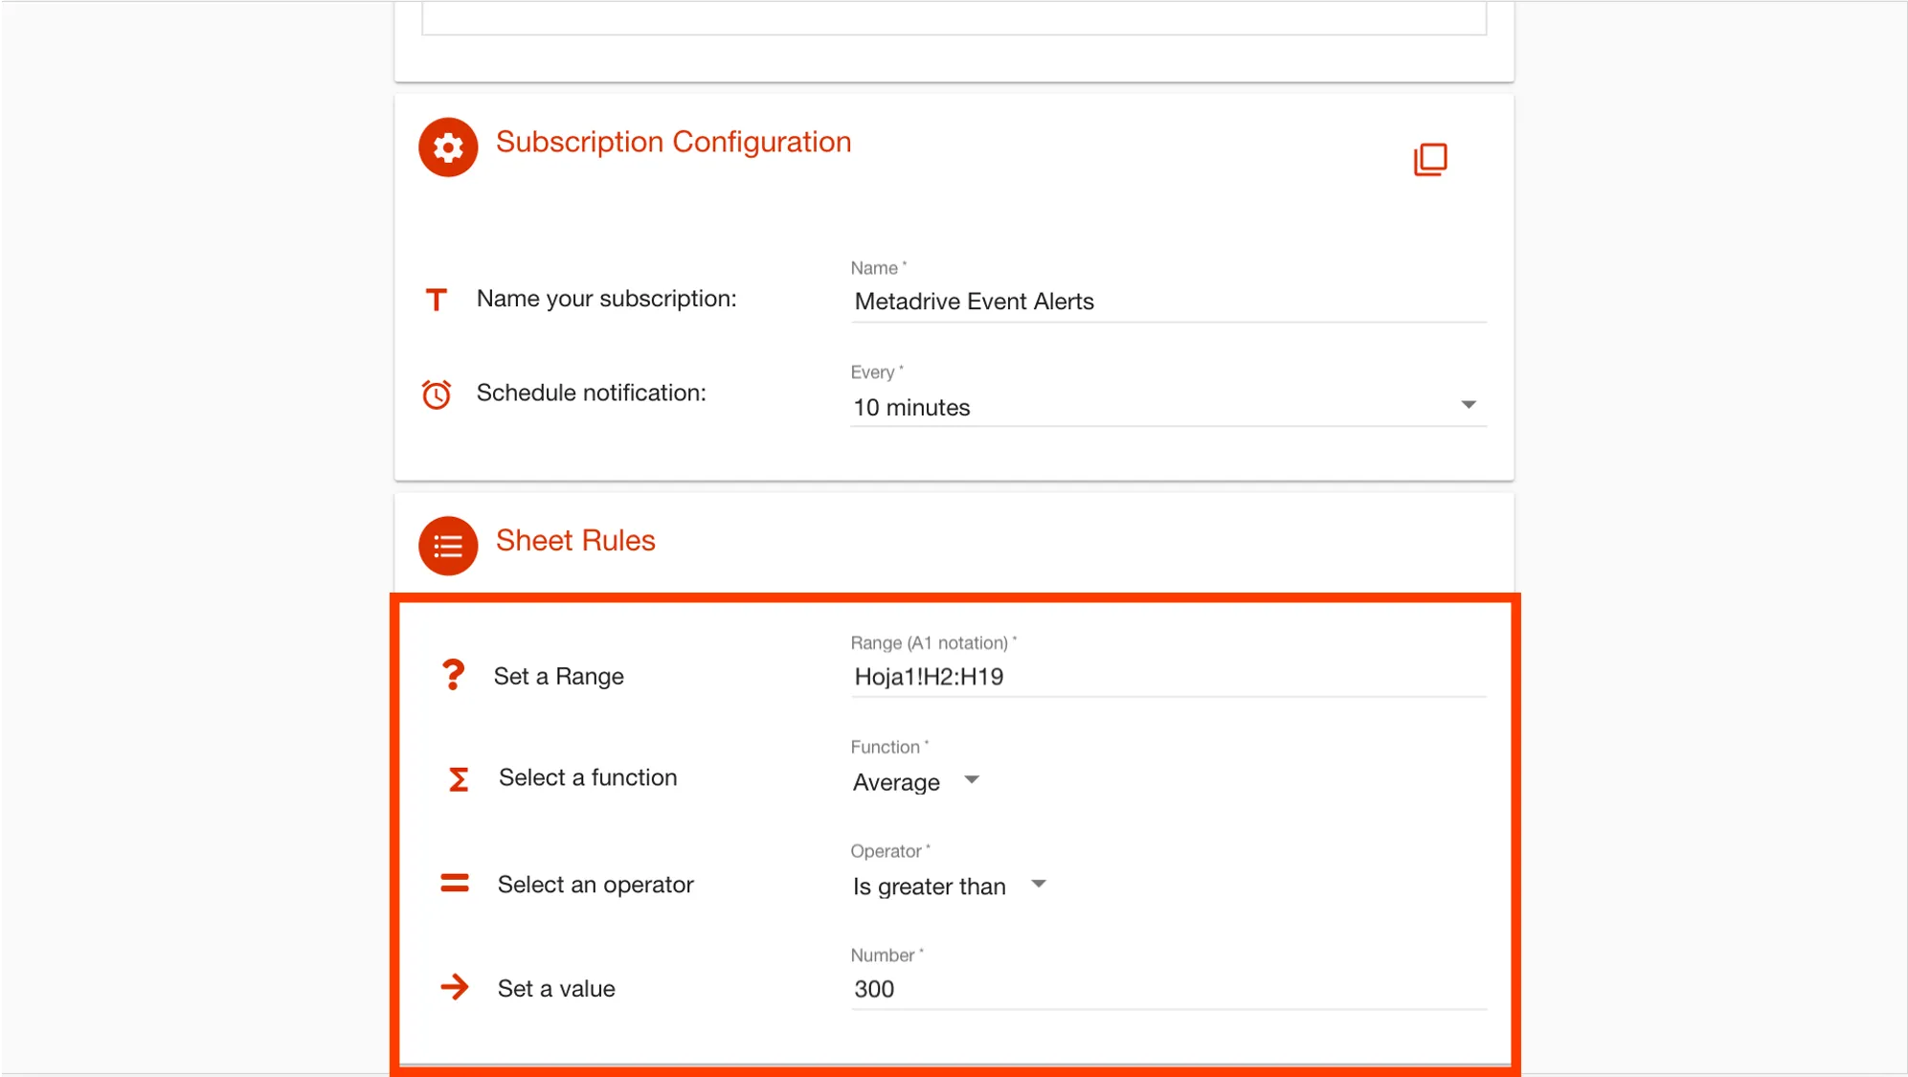
Task: Click the Set a Range label
Action: [x=559, y=676]
